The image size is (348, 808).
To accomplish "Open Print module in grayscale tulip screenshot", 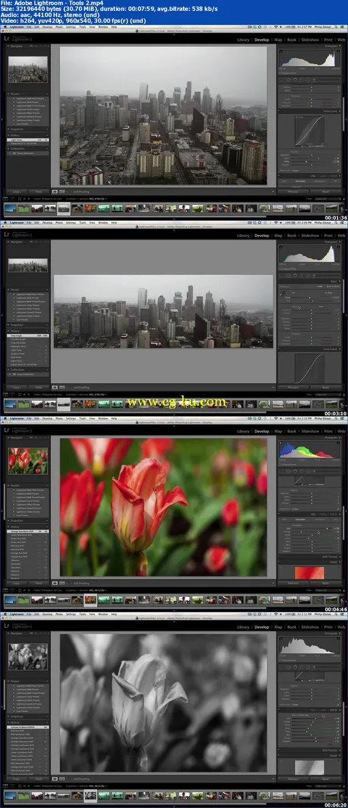I will (328, 627).
